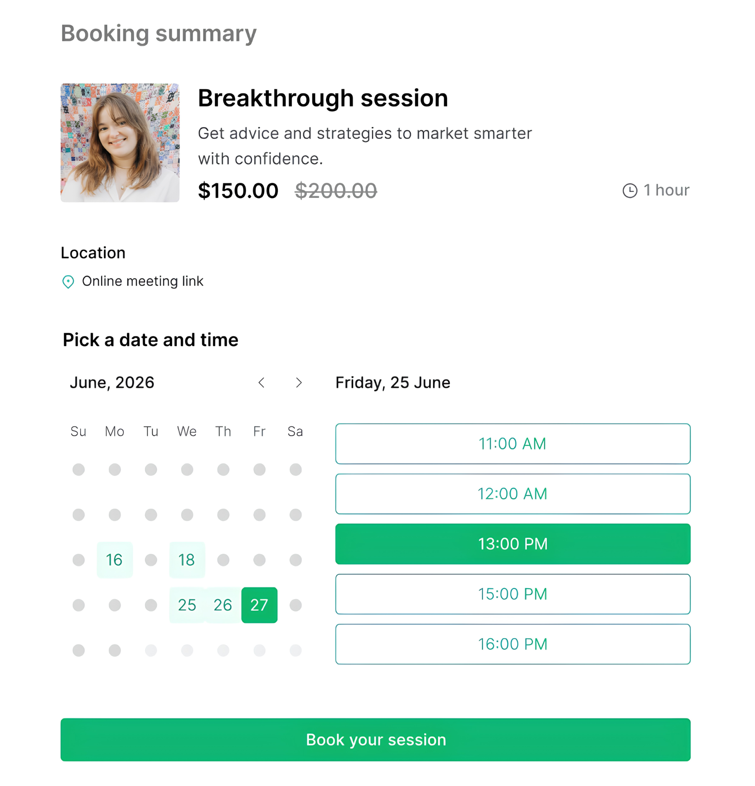Select the 12:00 AM time slot

click(x=513, y=494)
